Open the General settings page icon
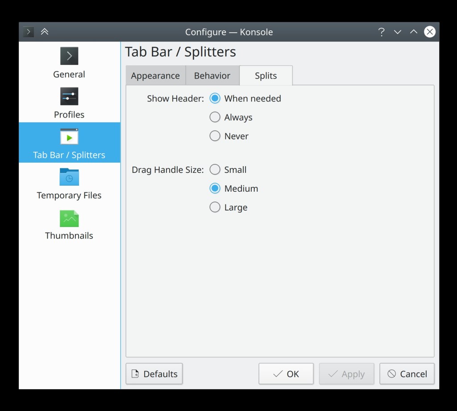Viewport: 457px width, 411px height. tap(69, 56)
